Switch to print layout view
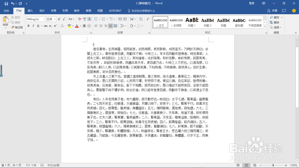This screenshot has width=299, height=168. (x=246, y=165)
